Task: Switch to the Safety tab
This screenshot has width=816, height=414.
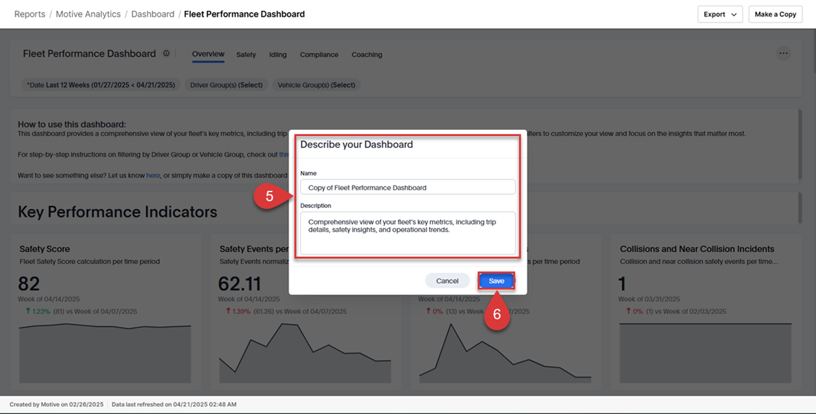Action: [x=246, y=55]
